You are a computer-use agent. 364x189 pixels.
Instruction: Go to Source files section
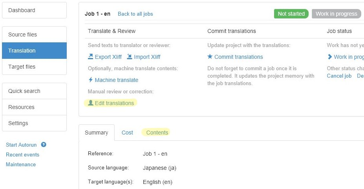[34, 35]
